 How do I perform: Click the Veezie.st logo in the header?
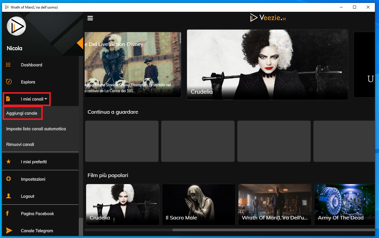[268, 18]
